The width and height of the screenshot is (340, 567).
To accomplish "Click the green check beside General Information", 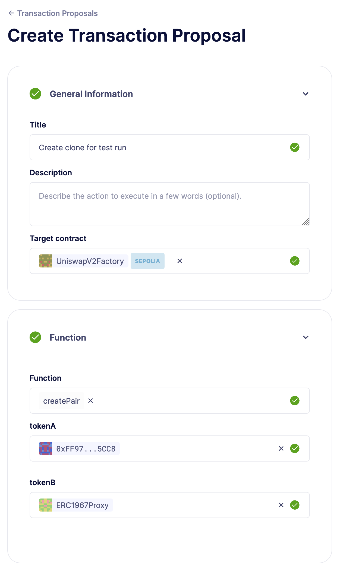I will (x=35, y=94).
